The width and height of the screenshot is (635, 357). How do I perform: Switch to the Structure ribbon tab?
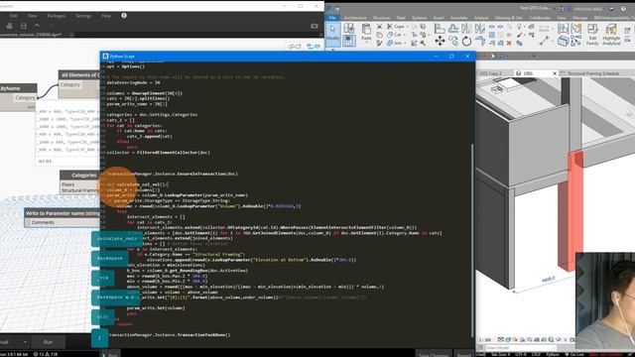click(381, 18)
